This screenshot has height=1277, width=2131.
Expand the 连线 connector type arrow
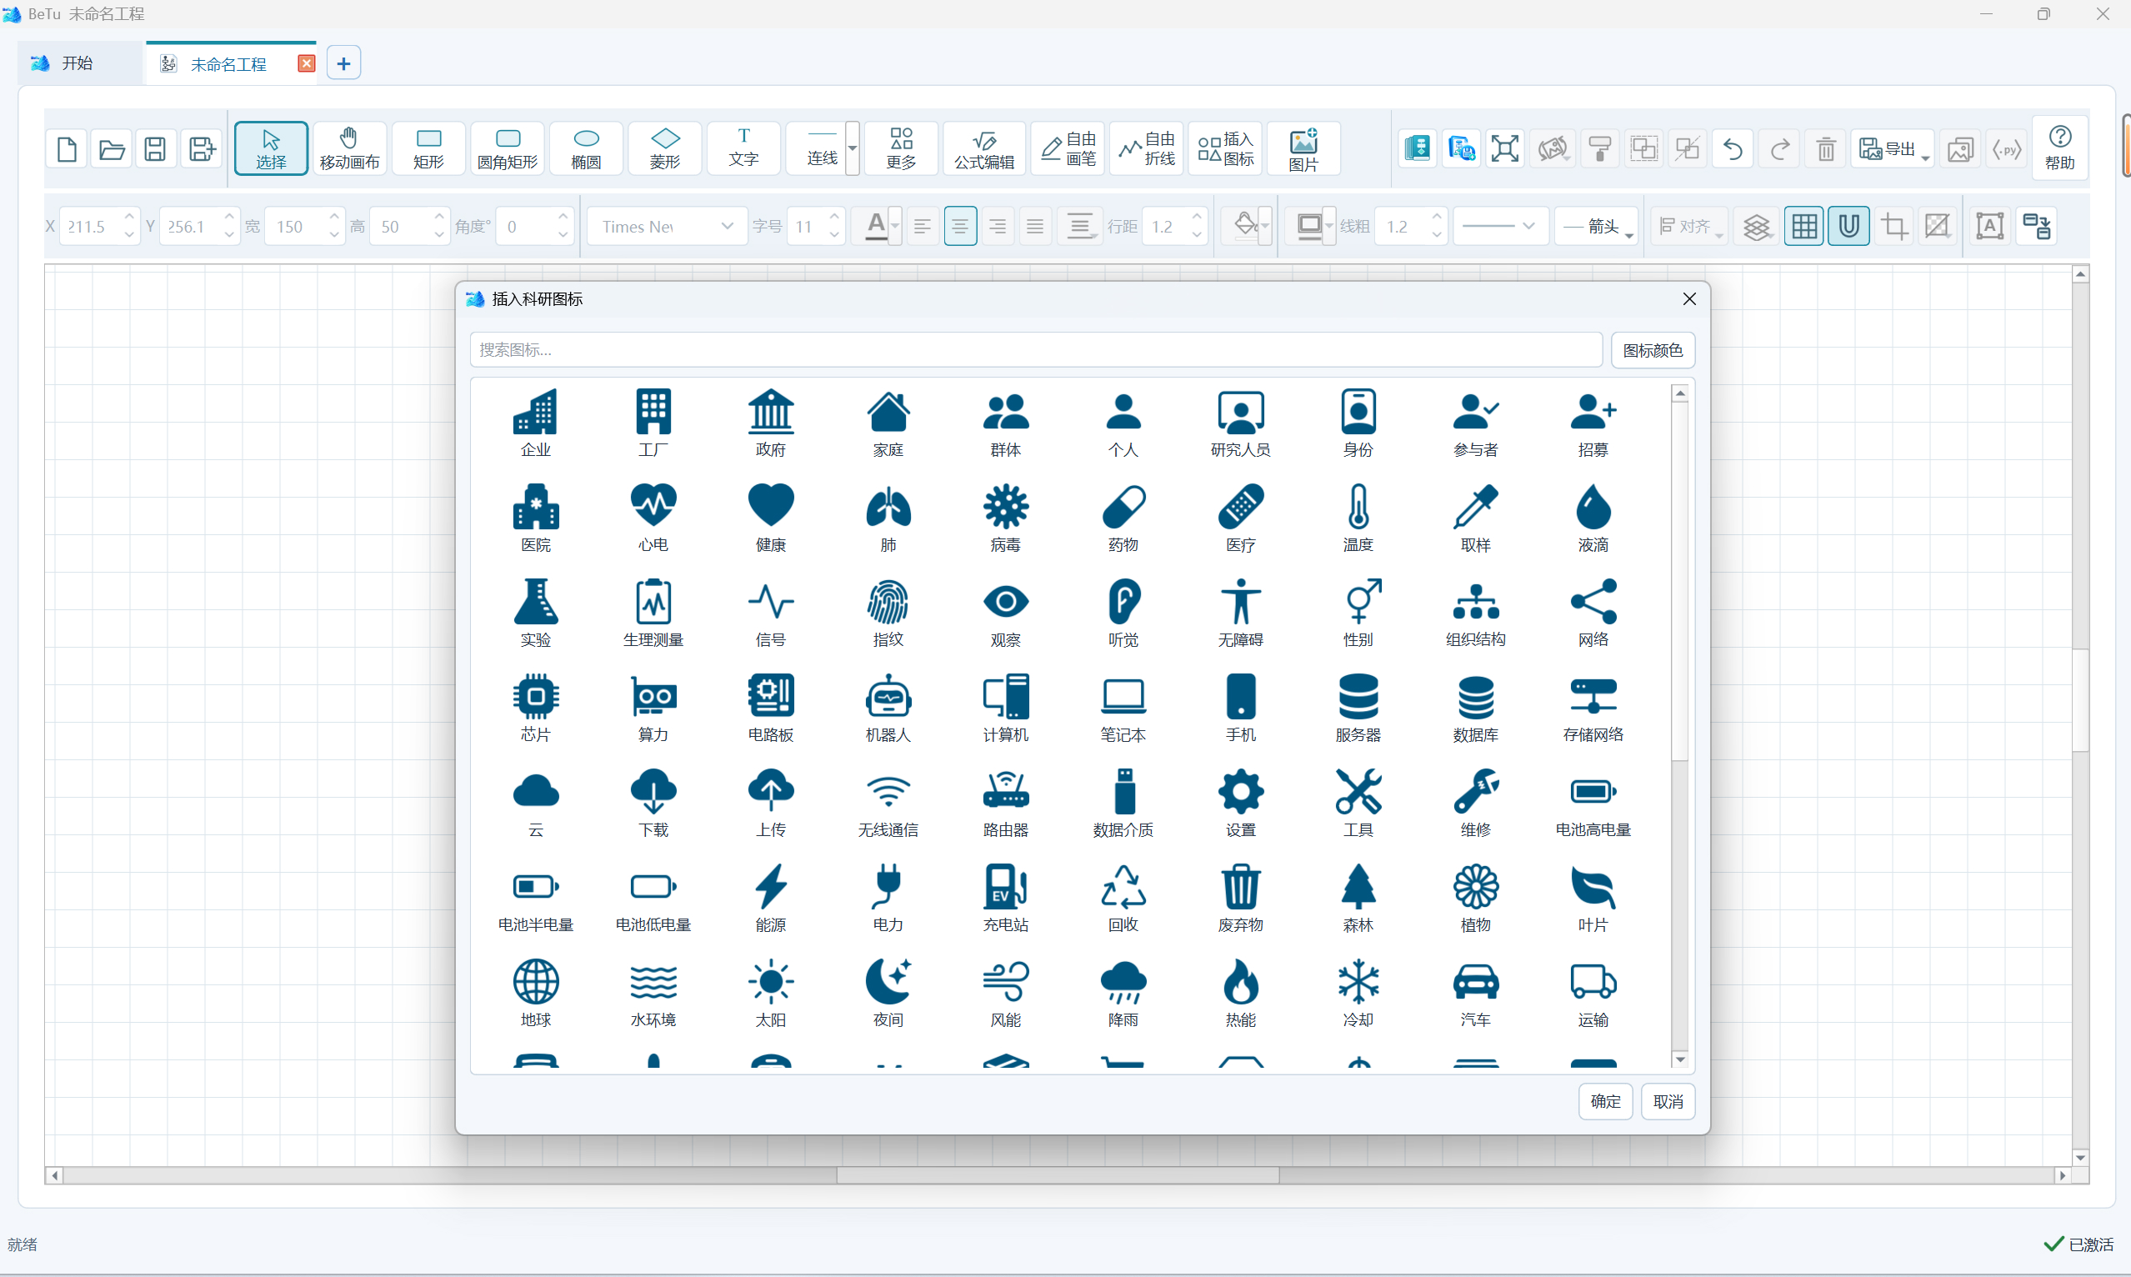coord(852,148)
